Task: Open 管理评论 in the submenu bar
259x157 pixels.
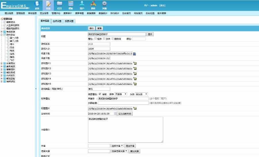Action: (56, 13)
